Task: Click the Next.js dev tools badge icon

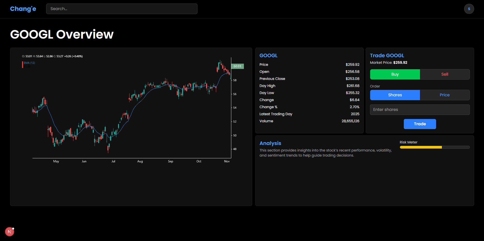Action: [10, 232]
